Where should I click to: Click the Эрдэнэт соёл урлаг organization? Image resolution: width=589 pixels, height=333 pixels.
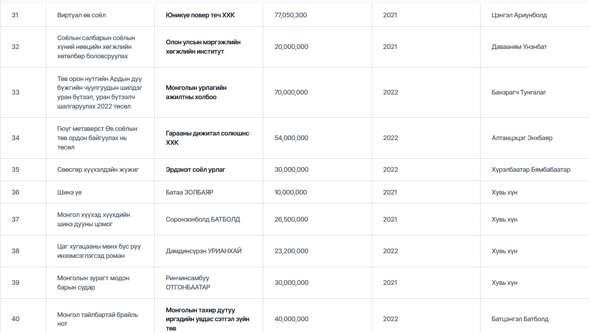pyautogui.click(x=195, y=170)
